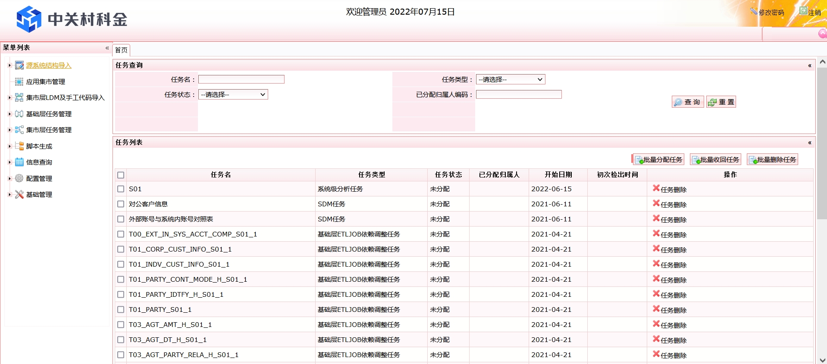This screenshot has width=827, height=364.
Task: Click delete X for T00_EXT_IN_SYS_ACCT_COMP_S01_1
Action: [x=656, y=233]
